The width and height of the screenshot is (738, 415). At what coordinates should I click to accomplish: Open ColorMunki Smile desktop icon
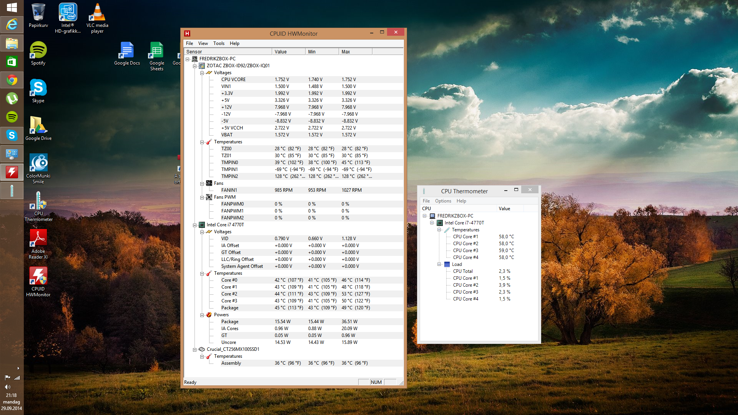38,169
